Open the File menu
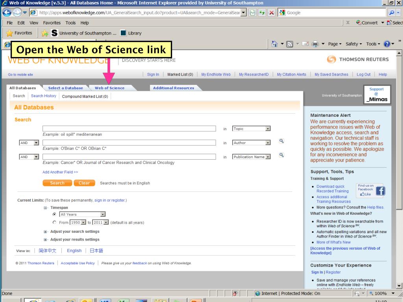 (x=9, y=22)
